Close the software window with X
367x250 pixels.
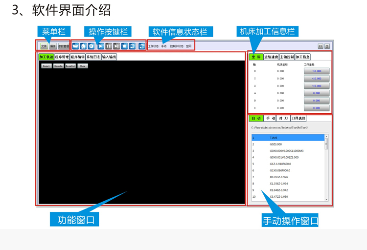(327, 46)
